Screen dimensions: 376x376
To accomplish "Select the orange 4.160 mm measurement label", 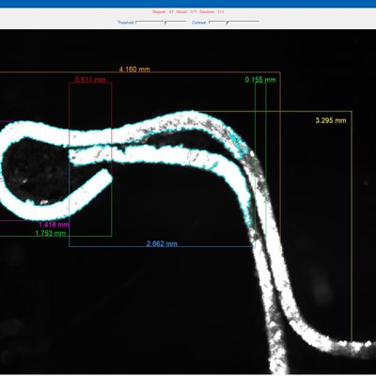I will (134, 70).
